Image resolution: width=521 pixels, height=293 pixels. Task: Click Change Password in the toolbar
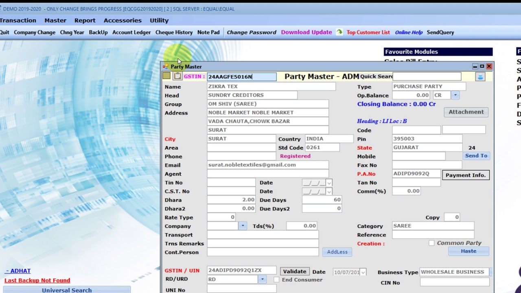[252, 32]
